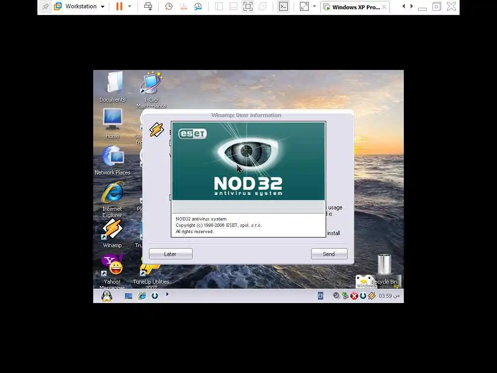Open the power options dropdown beside the pause icon
Screen dimensions: 497x373
click(130, 6)
